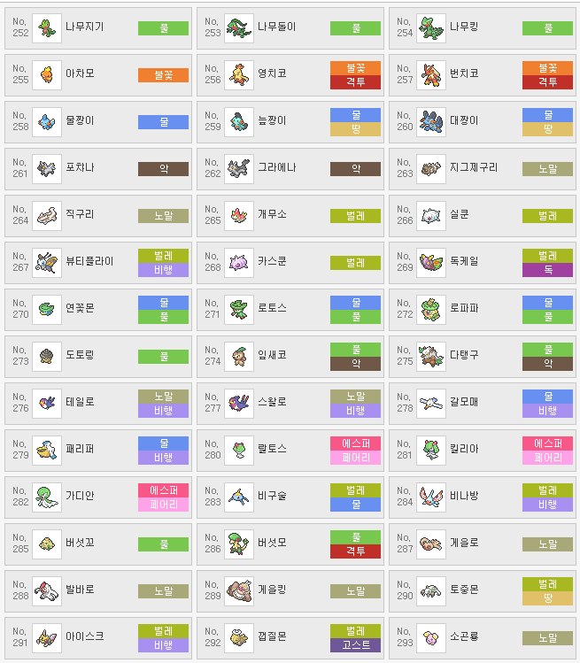Screen dimensions: 580x663
Task: Click the text No. 293
Action: tap(405, 637)
